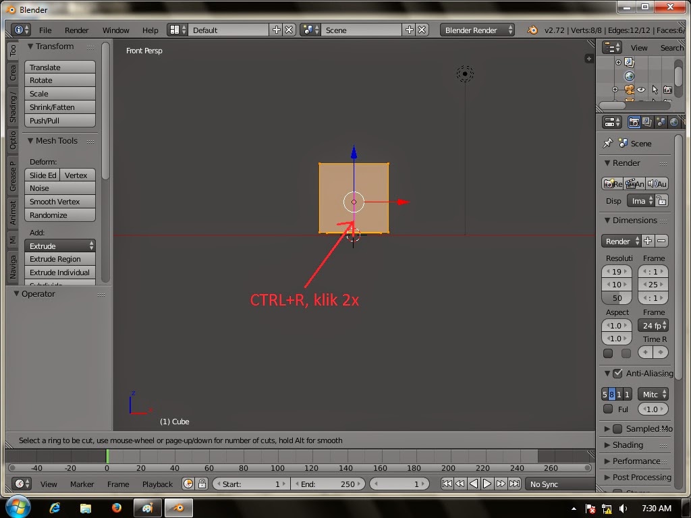Click the filter size slider showing 1.0
This screenshot has height=518, width=691.
point(653,409)
